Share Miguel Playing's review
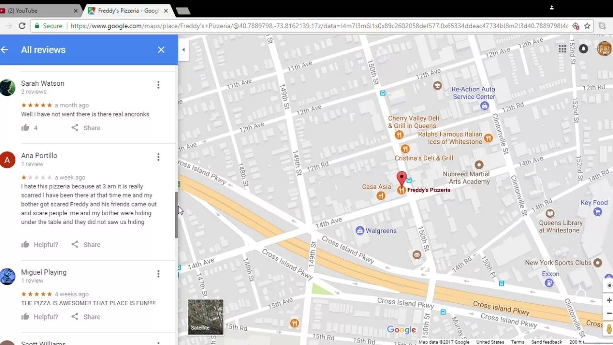This screenshot has height=345, width=613. pos(86,317)
